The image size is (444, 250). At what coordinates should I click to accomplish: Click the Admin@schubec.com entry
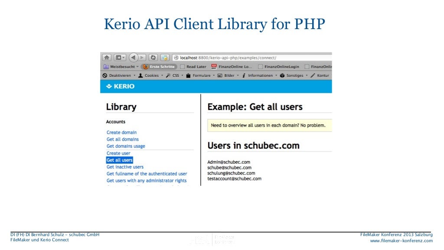coord(229,162)
